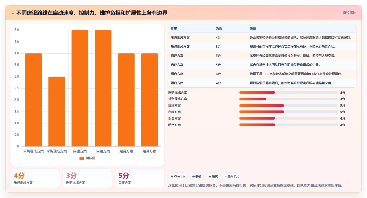
Task: Select the Chart.js tag
Action: point(178,176)
